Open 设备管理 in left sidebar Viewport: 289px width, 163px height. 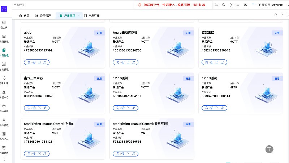click(x=4, y=38)
